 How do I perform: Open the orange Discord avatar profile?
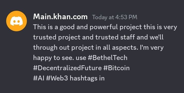pos(17,21)
